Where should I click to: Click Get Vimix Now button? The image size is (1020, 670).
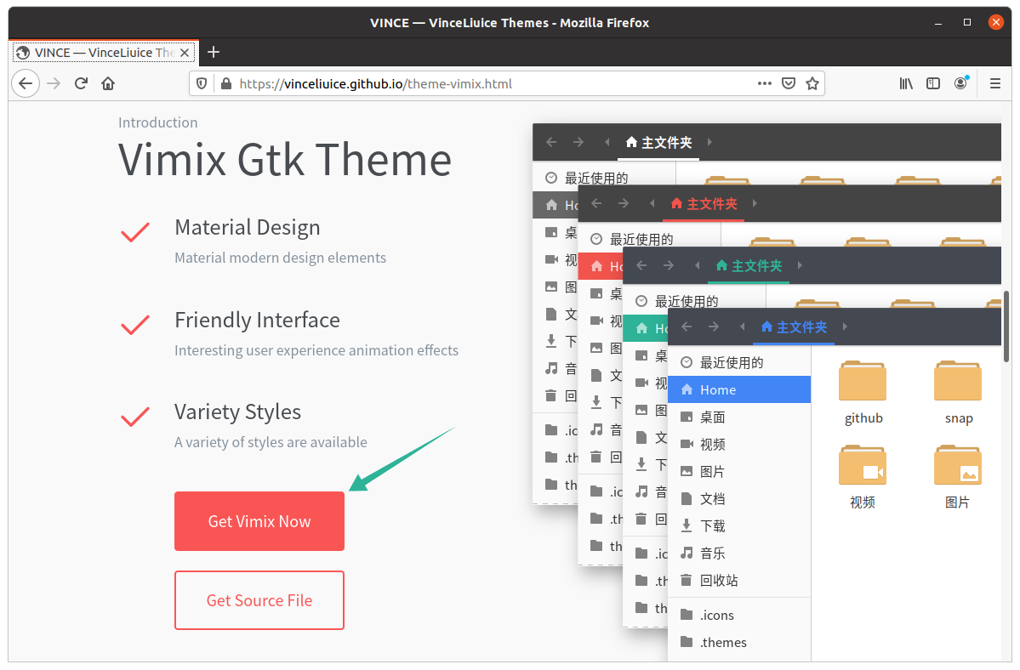pyautogui.click(x=259, y=521)
